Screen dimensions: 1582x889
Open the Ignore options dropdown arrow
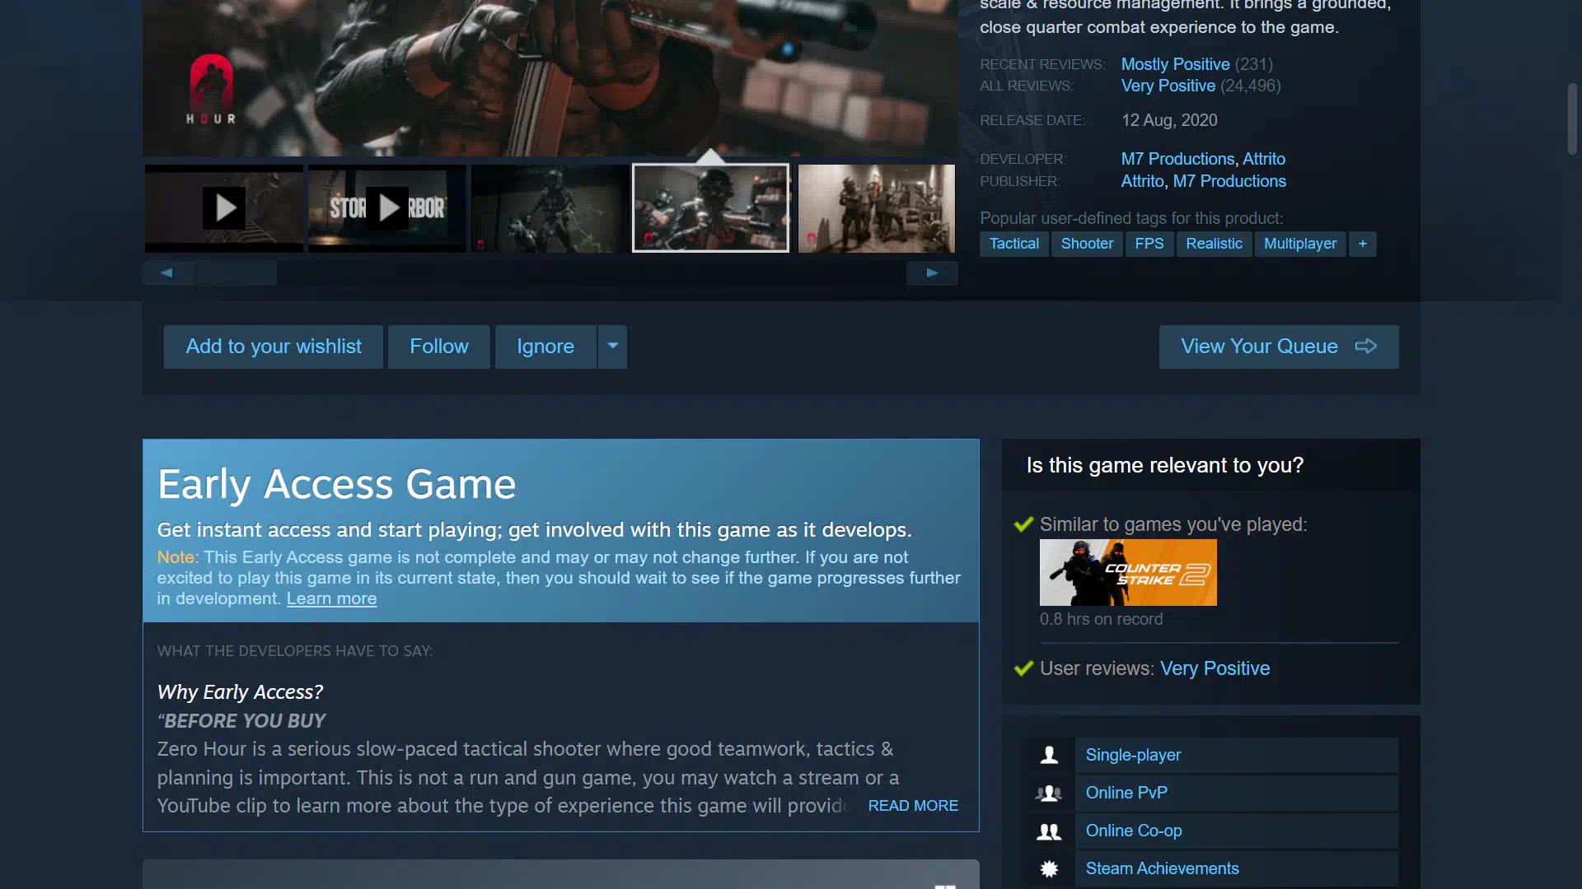pyautogui.click(x=612, y=347)
